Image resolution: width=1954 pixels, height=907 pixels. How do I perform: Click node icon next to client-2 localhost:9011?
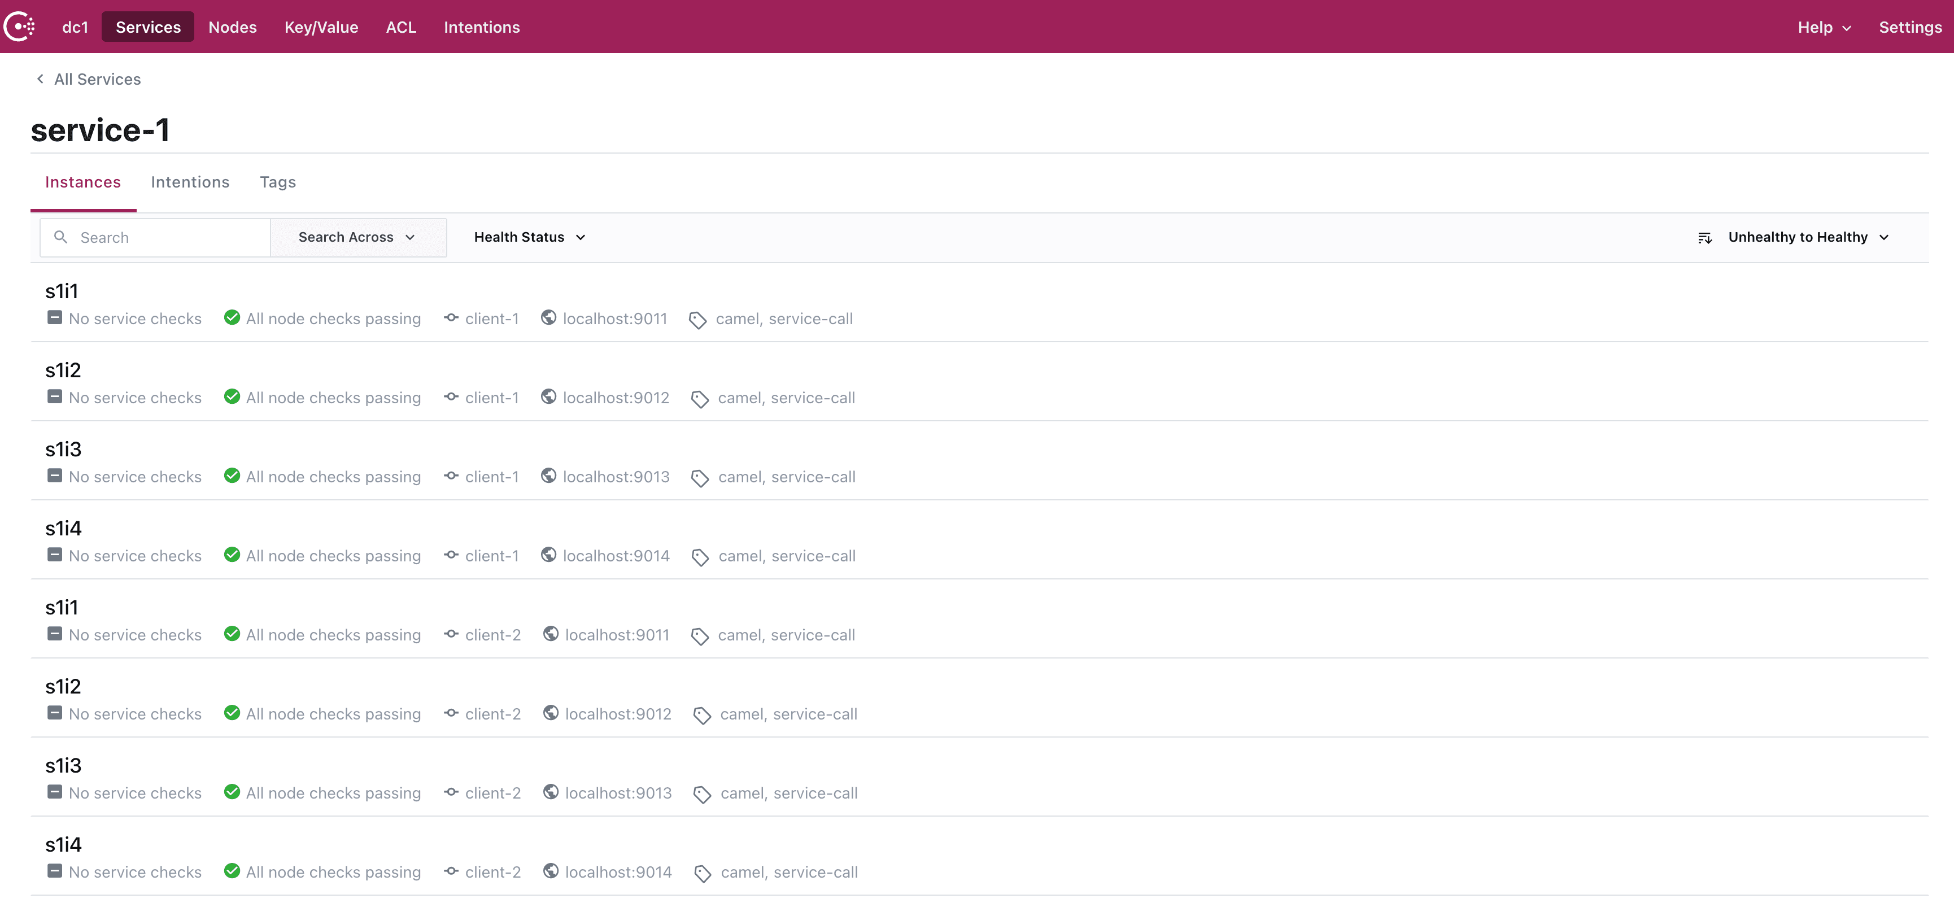[x=451, y=634]
